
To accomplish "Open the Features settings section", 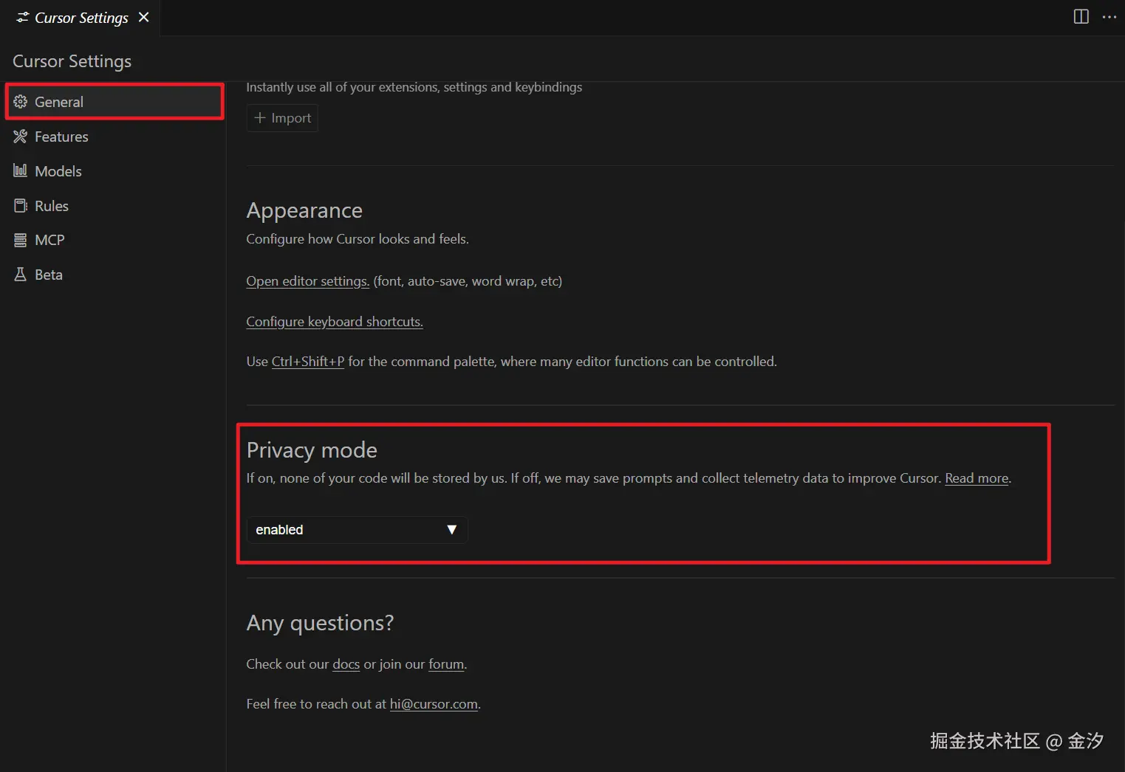I will pos(61,137).
